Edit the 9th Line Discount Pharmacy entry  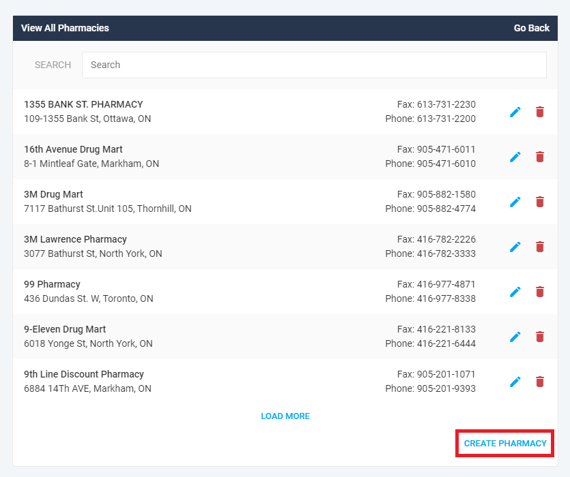coord(515,382)
